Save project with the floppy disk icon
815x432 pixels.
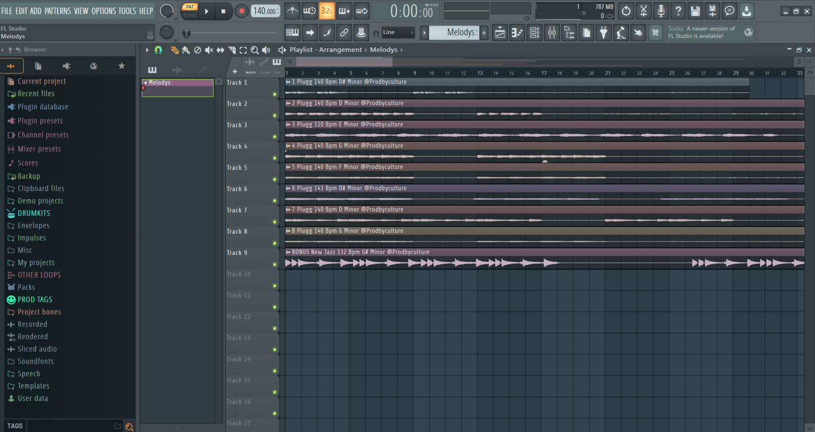pos(695,10)
